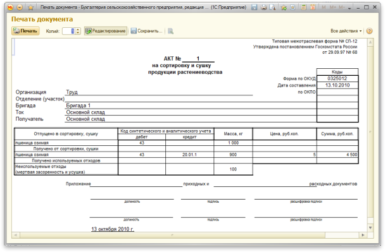
Task: Click the Получено используемых отходов row label
Action: point(66,160)
